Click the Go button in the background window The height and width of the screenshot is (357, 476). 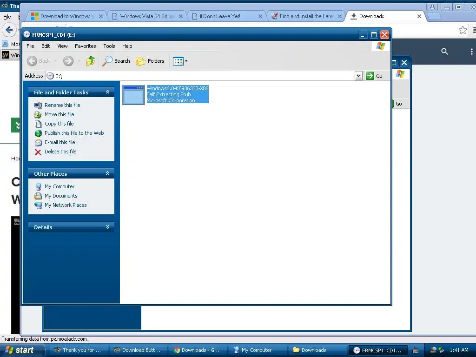(398, 104)
